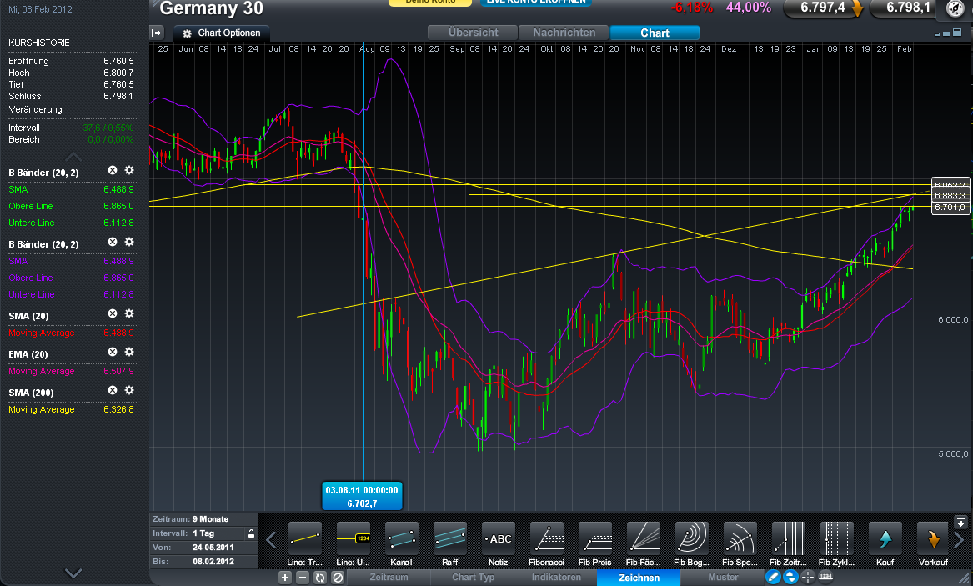Image resolution: width=973 pixels, height=586 pixels.
Task: Select the Kanal channel drawing tool
Action: (402, 538)
